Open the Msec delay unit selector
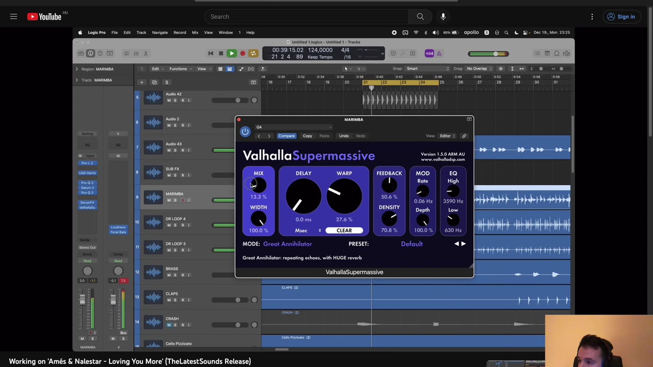This screenshot has height=367, width=653. click(x=308, y=230)
